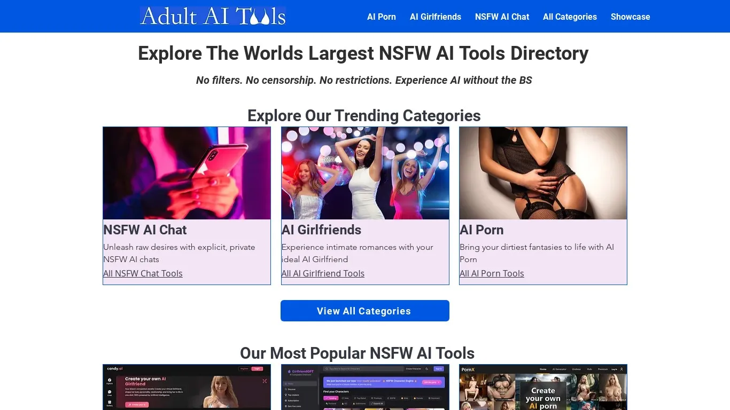Viewport: 730px width, 410px height.
Task: Select the AI Porn nav menu item
Action: tap(381, 17)
